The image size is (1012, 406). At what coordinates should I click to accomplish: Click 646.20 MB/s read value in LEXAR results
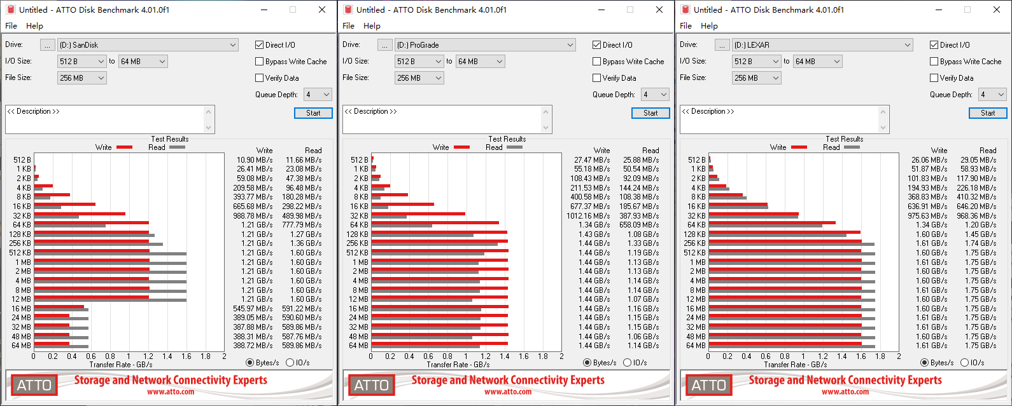point(978,206)
